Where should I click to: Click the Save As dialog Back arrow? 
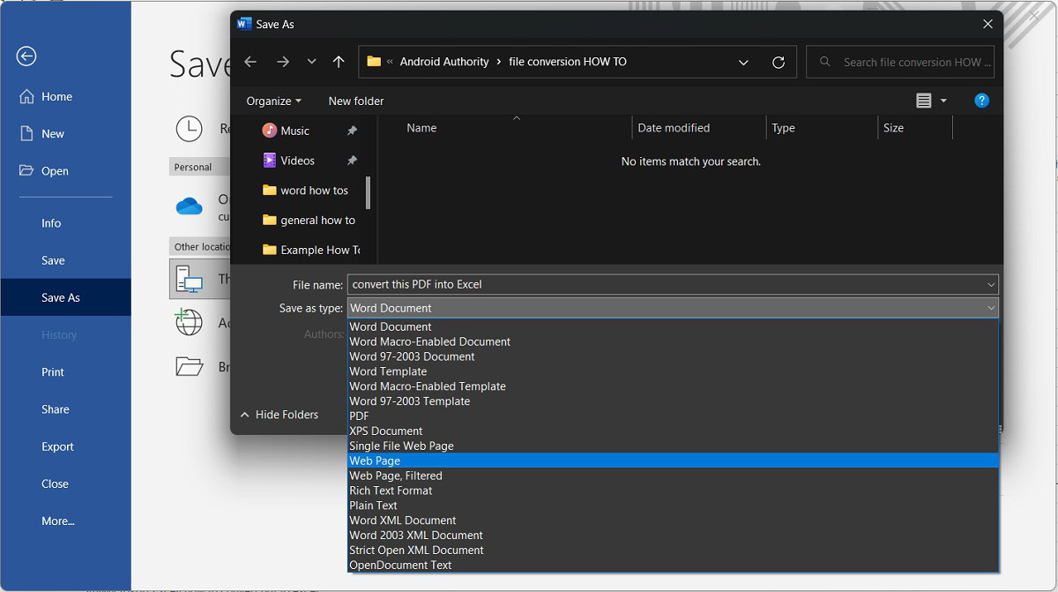click(x=250, y=62)
